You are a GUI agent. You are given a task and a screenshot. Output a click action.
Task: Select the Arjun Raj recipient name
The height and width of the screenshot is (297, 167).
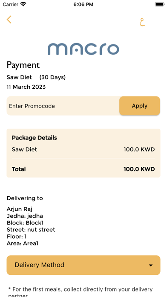(x=20, y=209)
